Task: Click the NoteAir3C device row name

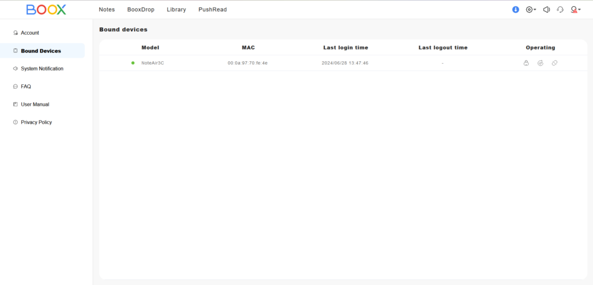Action: (153, 63)
